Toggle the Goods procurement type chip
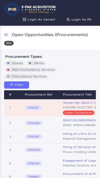 point(15,63)
